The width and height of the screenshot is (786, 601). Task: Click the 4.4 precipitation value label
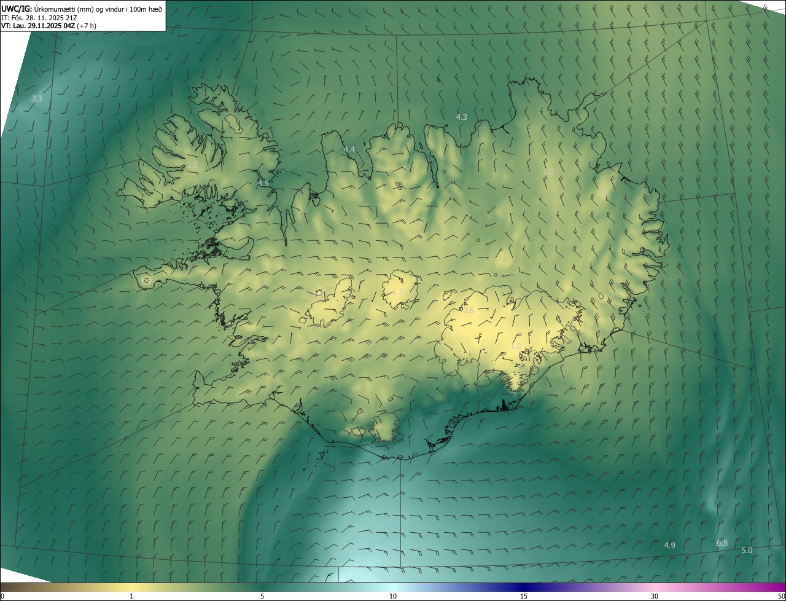(349, 149)
